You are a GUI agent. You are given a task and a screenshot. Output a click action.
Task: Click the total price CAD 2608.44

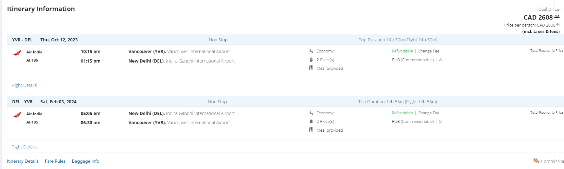tap(541, 17)
